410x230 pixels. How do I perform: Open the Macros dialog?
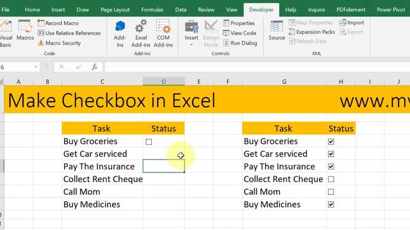[25, 30]
